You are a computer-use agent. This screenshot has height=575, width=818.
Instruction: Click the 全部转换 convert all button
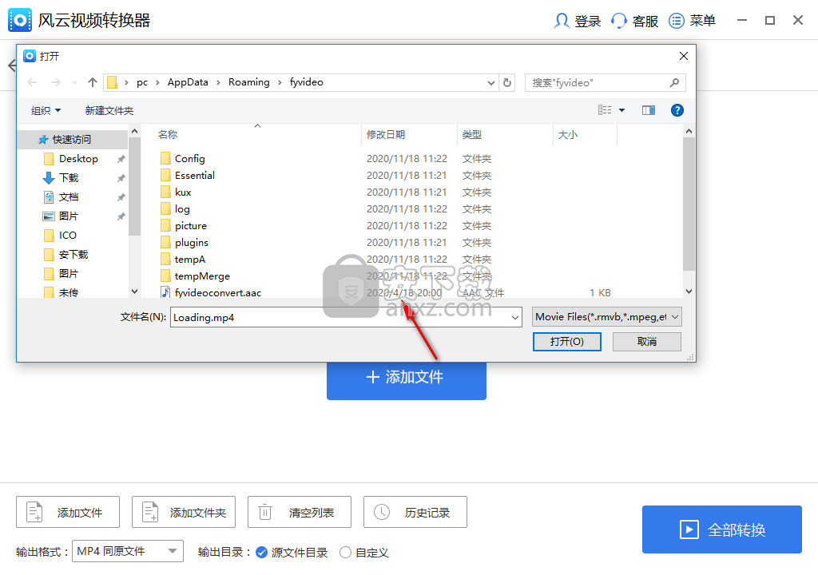click(722, 529)
